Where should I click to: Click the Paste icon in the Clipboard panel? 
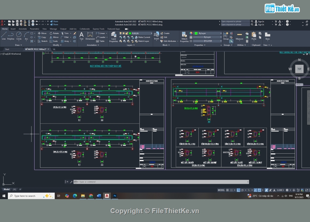coord(254,36)
